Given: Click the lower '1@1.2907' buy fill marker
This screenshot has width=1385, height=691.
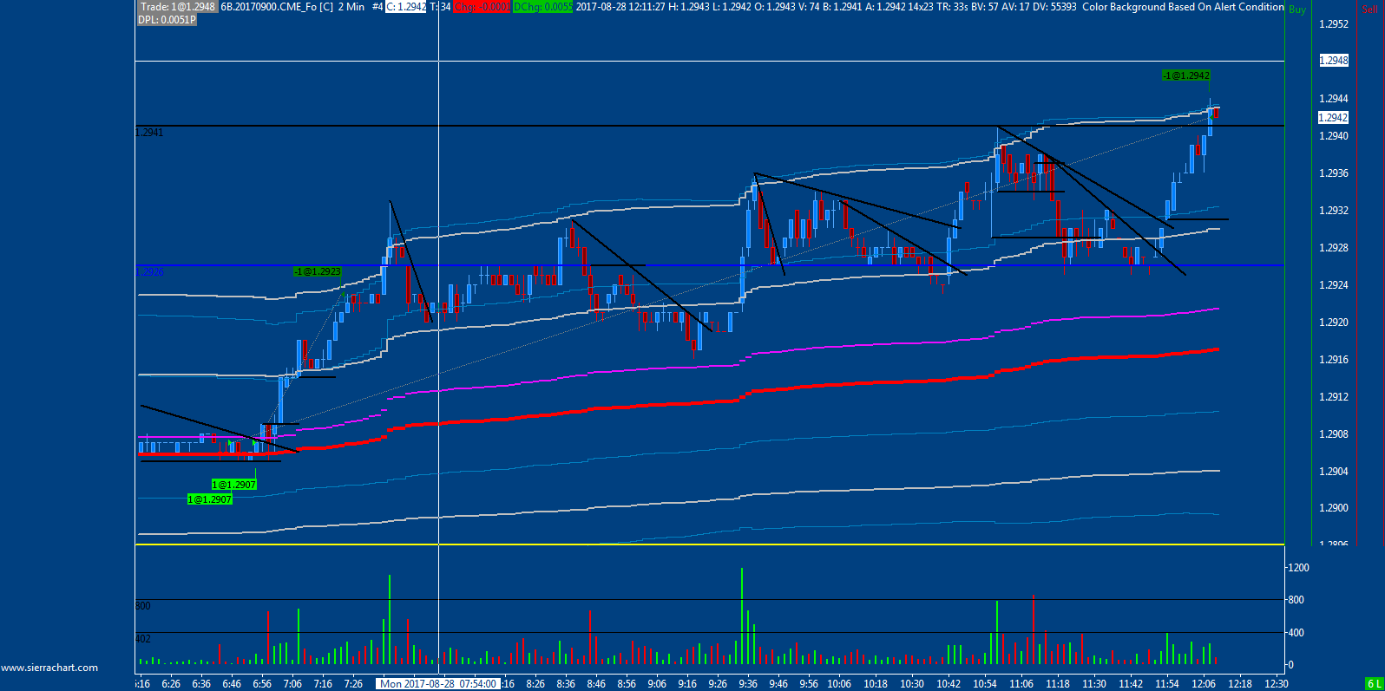Looking at the screenshot, I should pos(210,499).
